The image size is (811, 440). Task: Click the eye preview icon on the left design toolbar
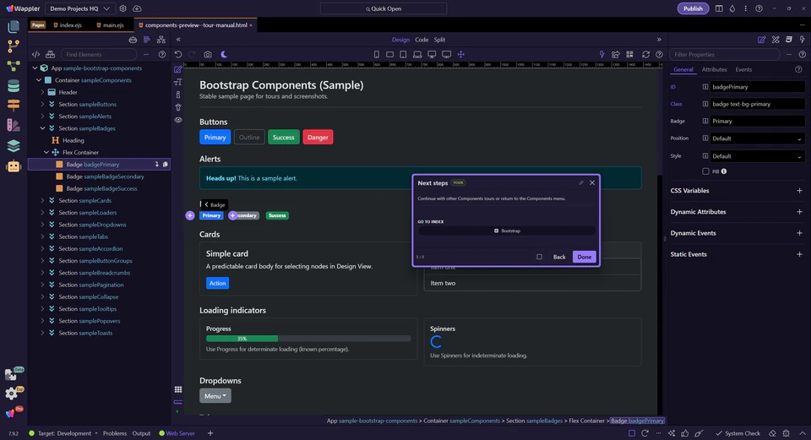tap(178, 120)
